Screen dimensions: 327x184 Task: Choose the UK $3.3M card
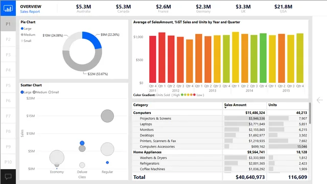pyautogui.click(x=243, y=8)
